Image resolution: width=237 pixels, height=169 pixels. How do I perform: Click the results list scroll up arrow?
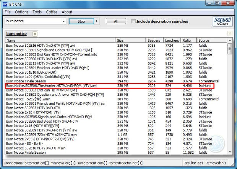click(x=230, y=41)
